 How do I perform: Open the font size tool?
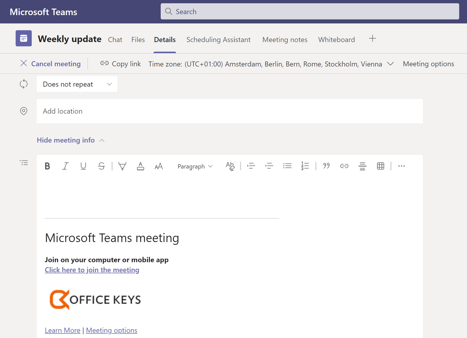coord(159,166)
